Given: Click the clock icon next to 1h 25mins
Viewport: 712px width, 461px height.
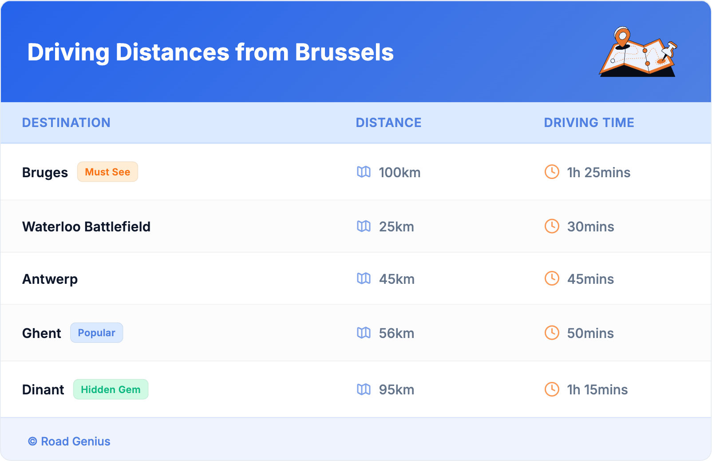Looking at the screenshot, I should click(552, 172).
